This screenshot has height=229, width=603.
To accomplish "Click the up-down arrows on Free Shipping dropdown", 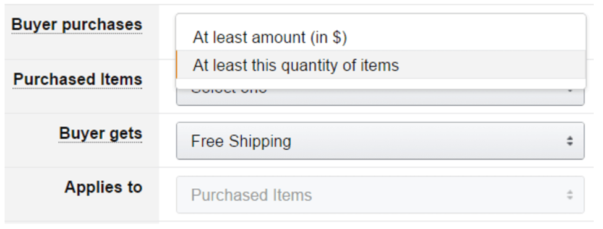I will click(570, 141).
